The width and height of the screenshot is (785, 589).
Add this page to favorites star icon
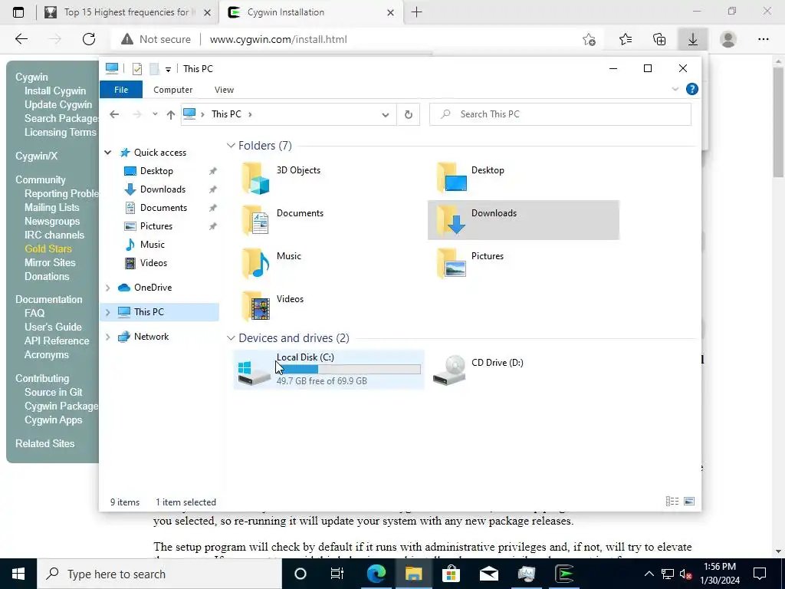[590, 39]
